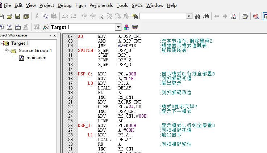Click R0,#24,L0 operand on line 22
This screenshot has width=267, height=153.
(130, 107)
